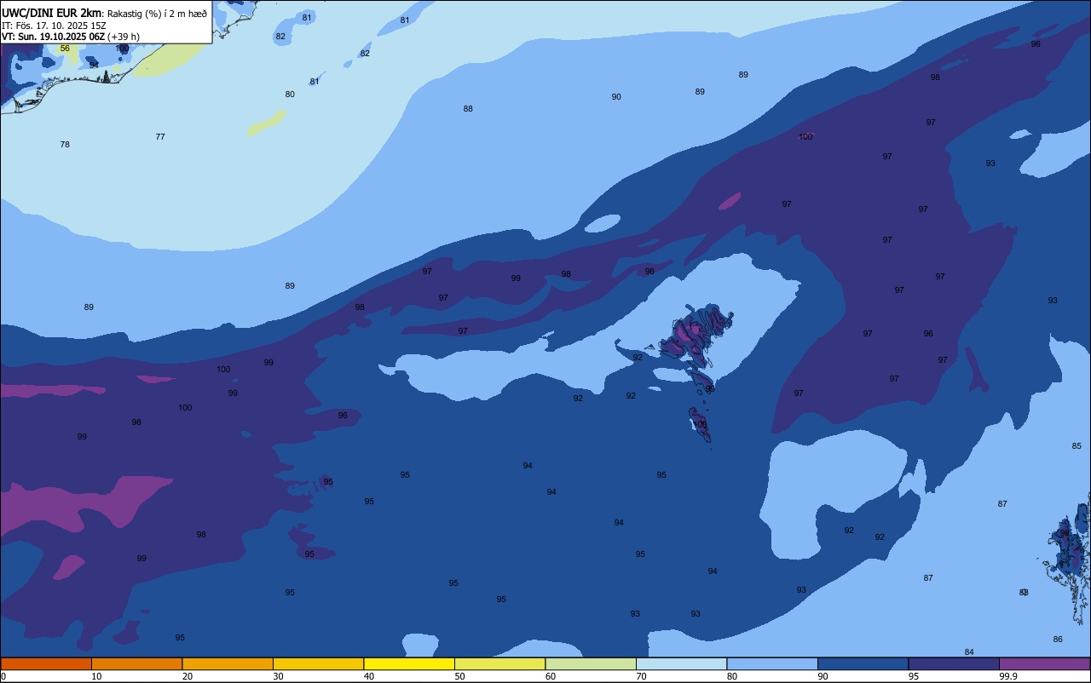This screenshot has height=683, width=1091.
Task: Select the legend tick label "30"
Action: tap(278, 676)
